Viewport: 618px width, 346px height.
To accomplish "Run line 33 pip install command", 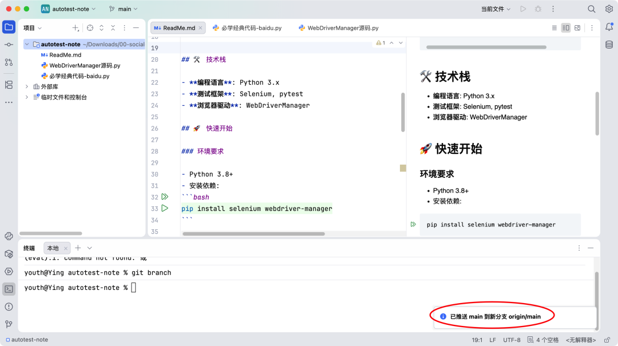I will coord(165,209).
